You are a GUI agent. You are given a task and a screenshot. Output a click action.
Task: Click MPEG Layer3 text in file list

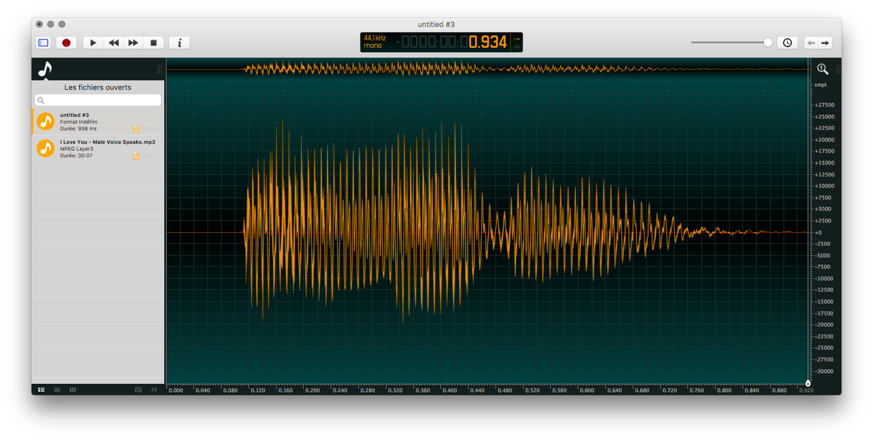[76, 149]
